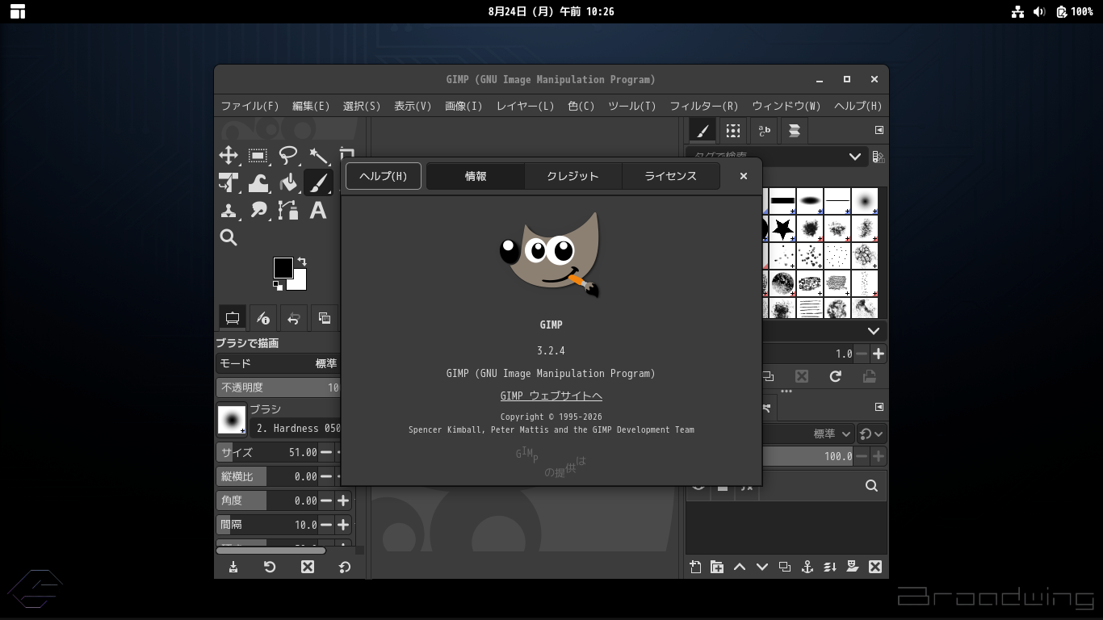Open the フィルター(R) menu
This screenshot has width=1103, height=620.
coord(704,106)
